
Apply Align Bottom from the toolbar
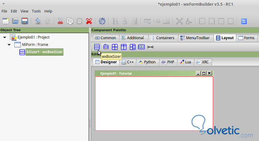(166, 21)
